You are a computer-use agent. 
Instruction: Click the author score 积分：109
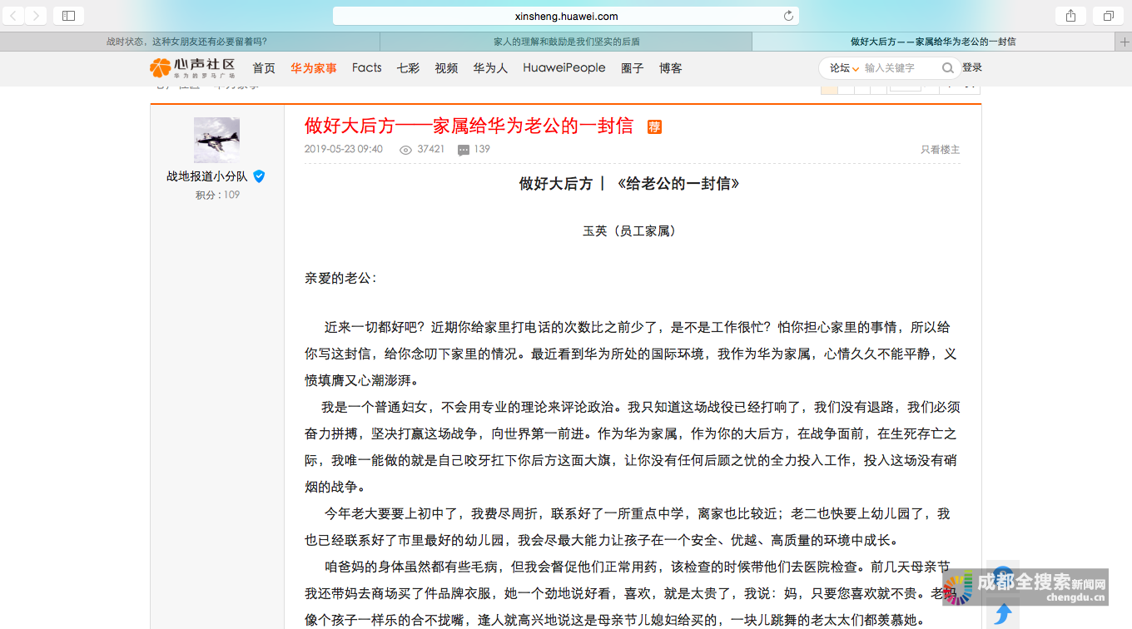(217, 195)
